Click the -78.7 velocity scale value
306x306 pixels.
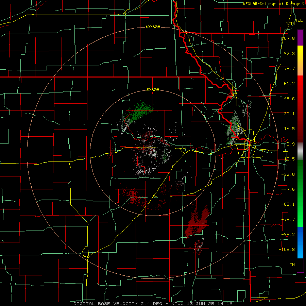coord(288,220)
